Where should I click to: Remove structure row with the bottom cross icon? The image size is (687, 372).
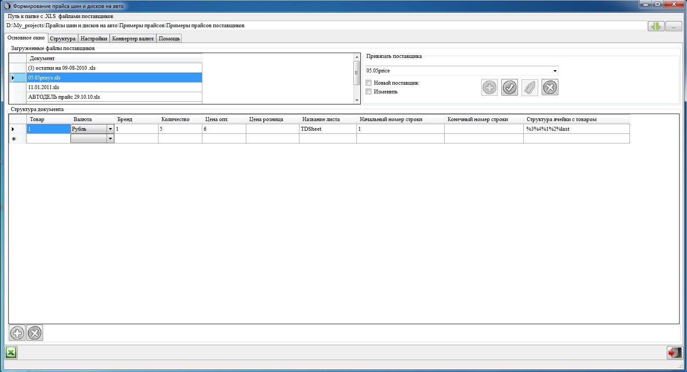point(35,333)
